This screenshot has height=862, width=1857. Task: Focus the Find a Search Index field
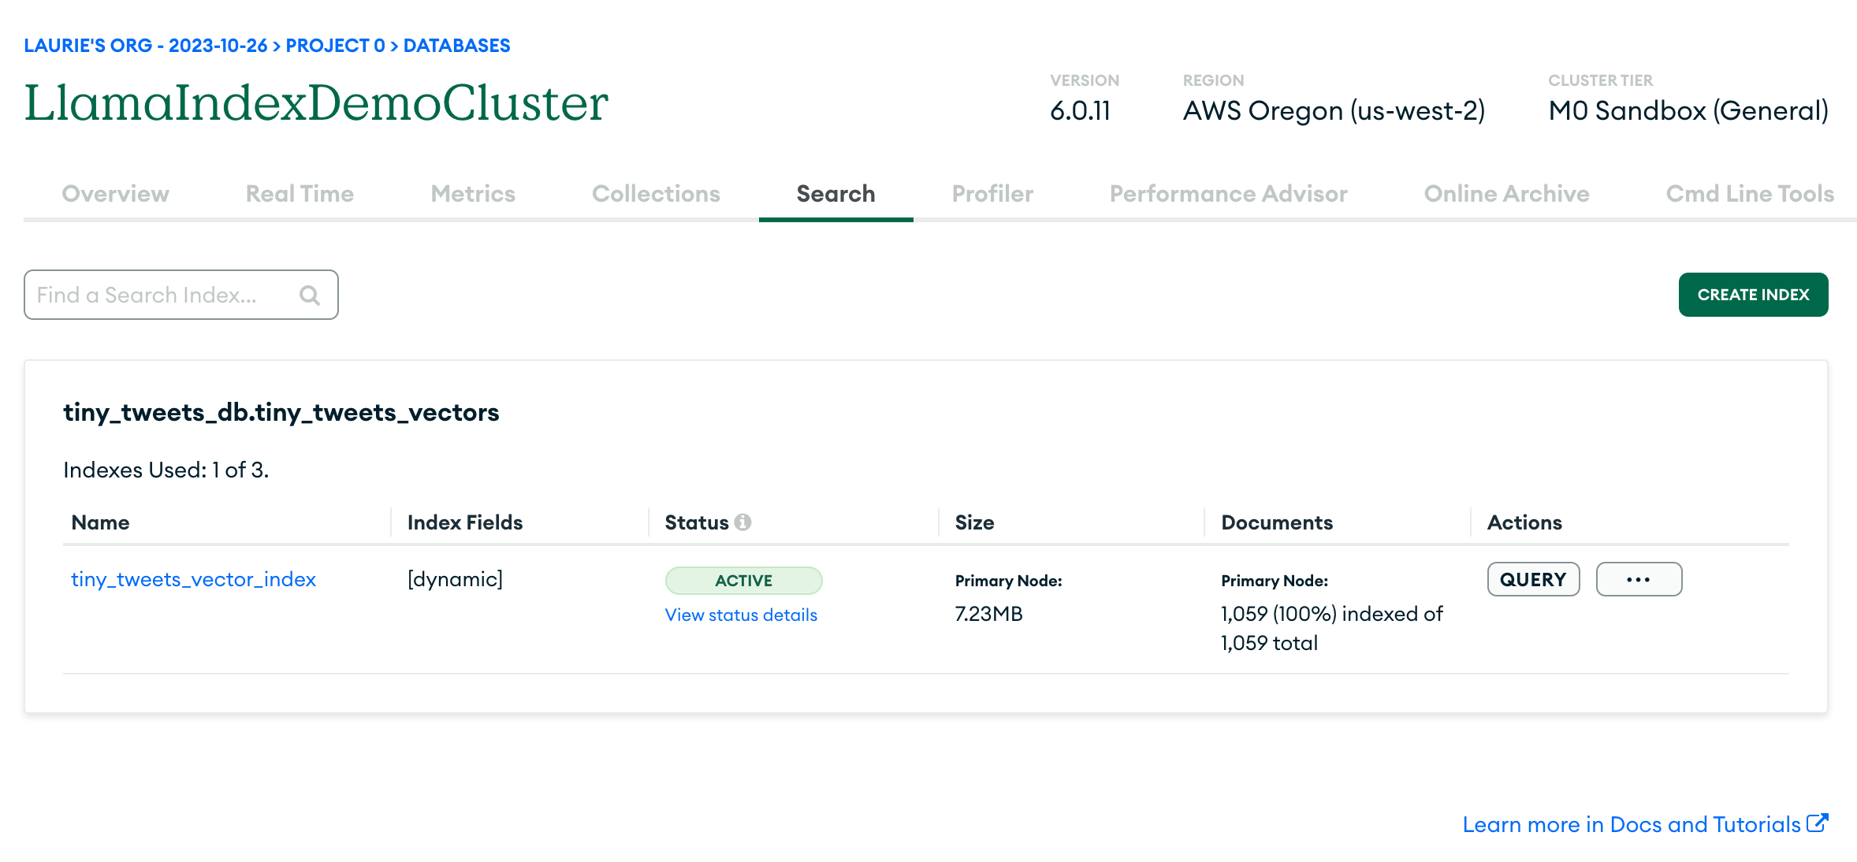pos(158,295)
